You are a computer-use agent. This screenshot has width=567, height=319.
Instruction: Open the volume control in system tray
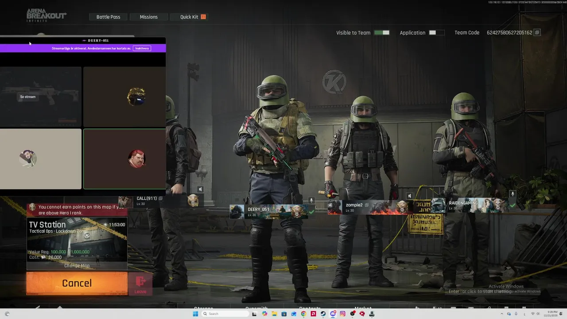(x=538, y=314)
